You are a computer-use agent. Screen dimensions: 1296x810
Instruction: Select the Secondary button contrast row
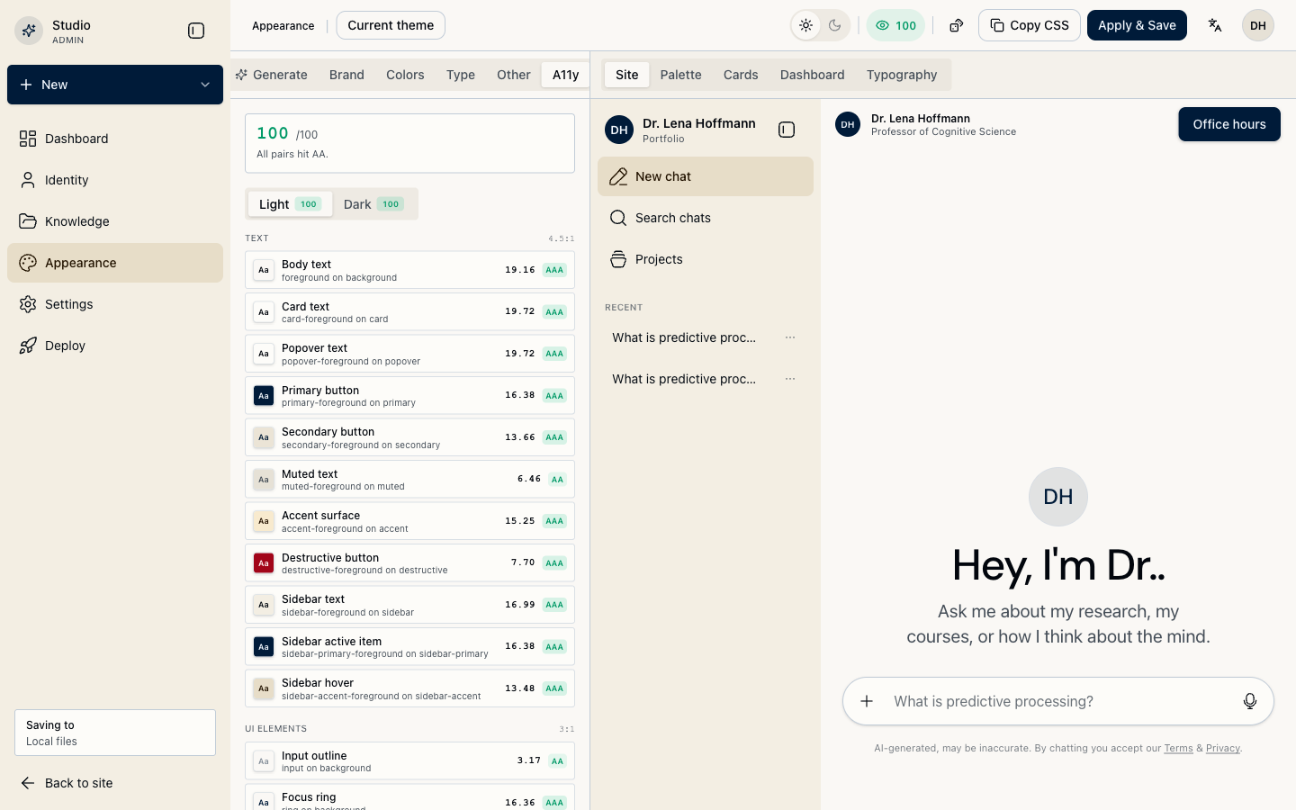[x=409, y=437]
